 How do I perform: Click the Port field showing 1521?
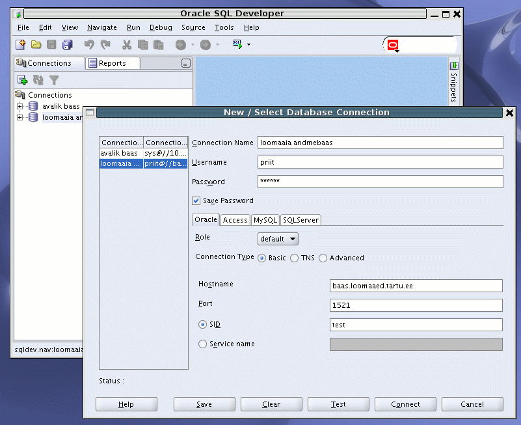416,305
